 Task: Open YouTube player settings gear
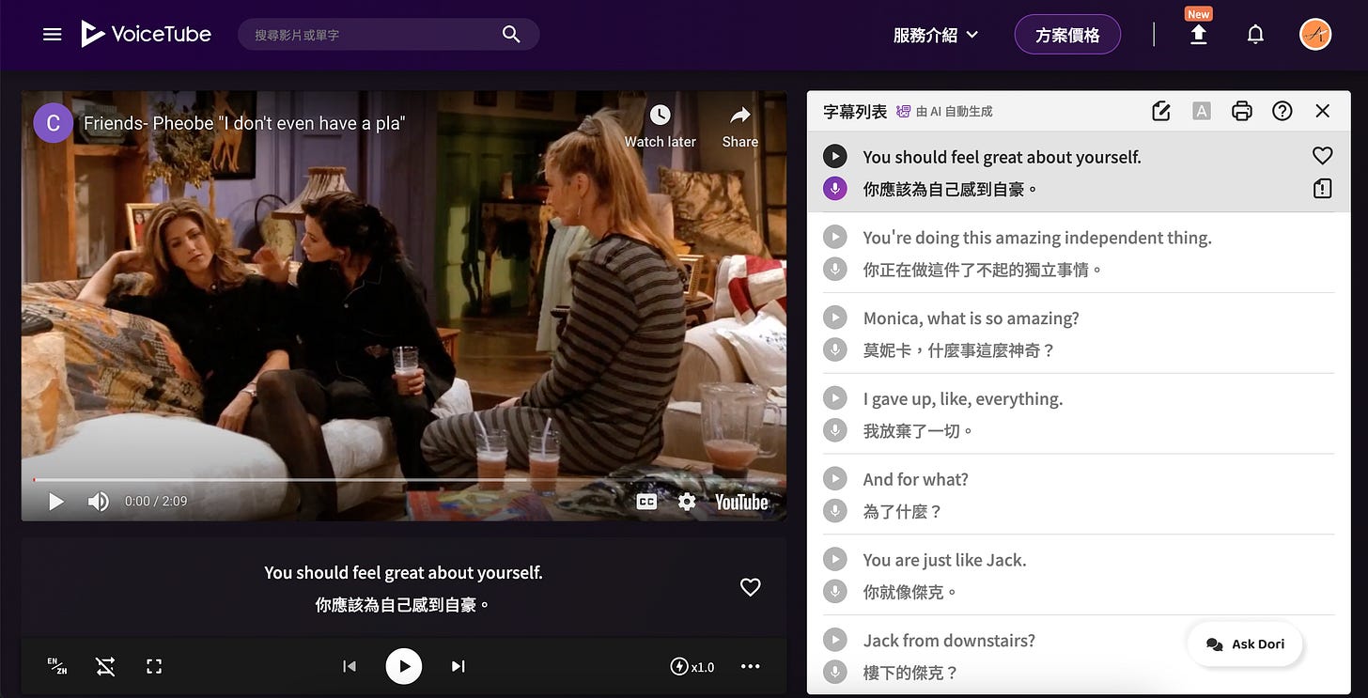point(687,502)
